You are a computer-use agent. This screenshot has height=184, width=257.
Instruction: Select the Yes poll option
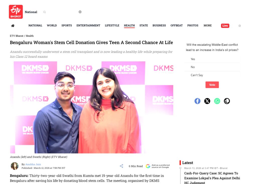coord(212,59)
